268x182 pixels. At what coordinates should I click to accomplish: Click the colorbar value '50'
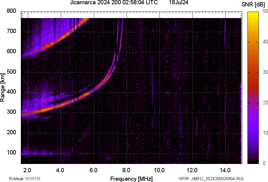pos(265,11)
